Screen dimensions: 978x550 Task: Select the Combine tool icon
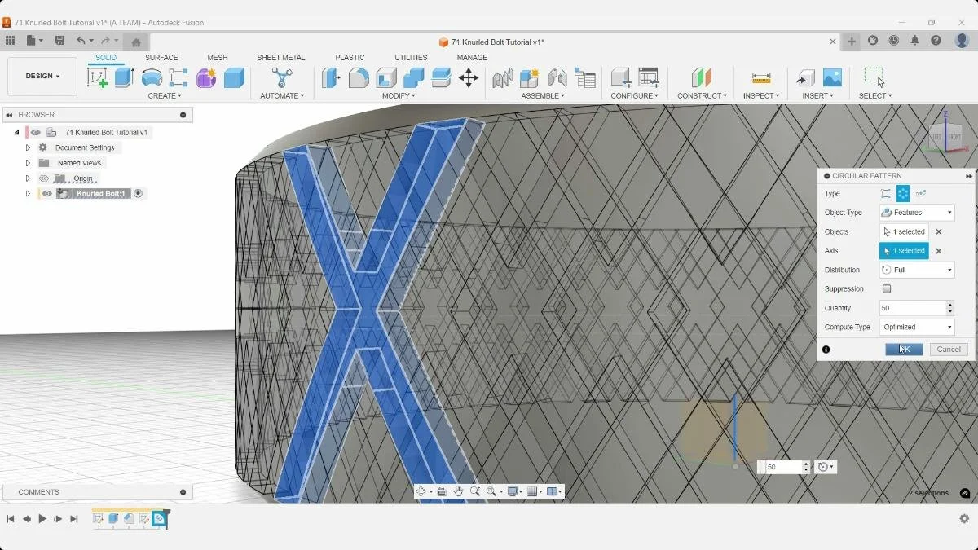point(414,77)
